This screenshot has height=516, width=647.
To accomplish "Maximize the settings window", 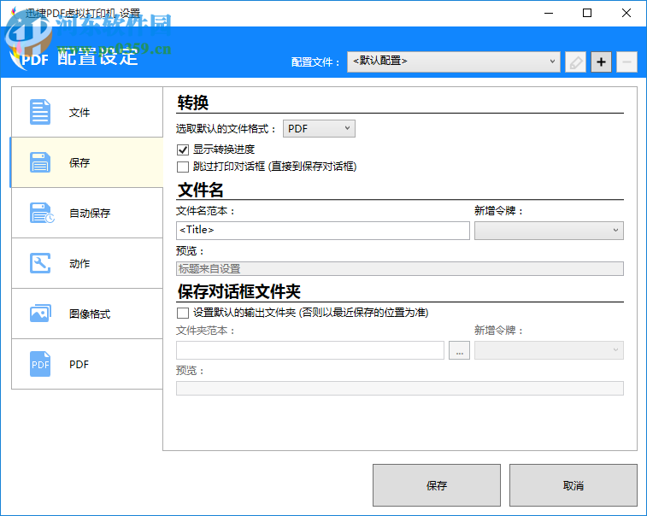I will 587,13.
